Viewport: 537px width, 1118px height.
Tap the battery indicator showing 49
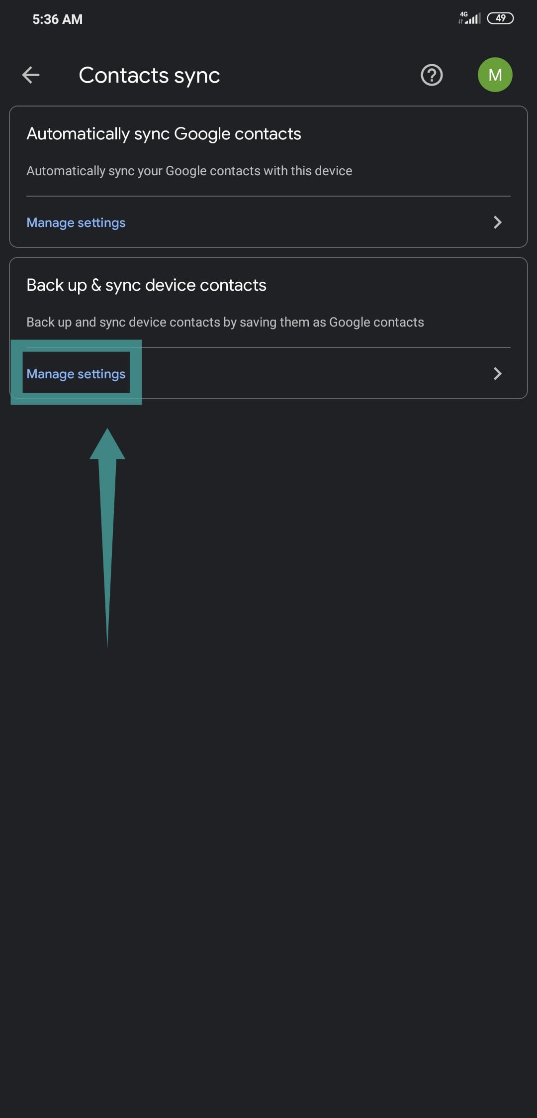[x=500, y=18]
